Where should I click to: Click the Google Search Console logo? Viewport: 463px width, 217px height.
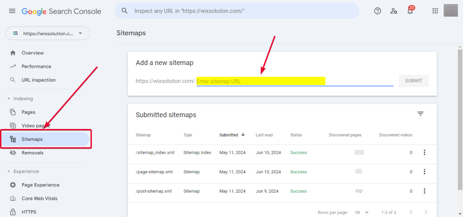click(x=61, y=11)
